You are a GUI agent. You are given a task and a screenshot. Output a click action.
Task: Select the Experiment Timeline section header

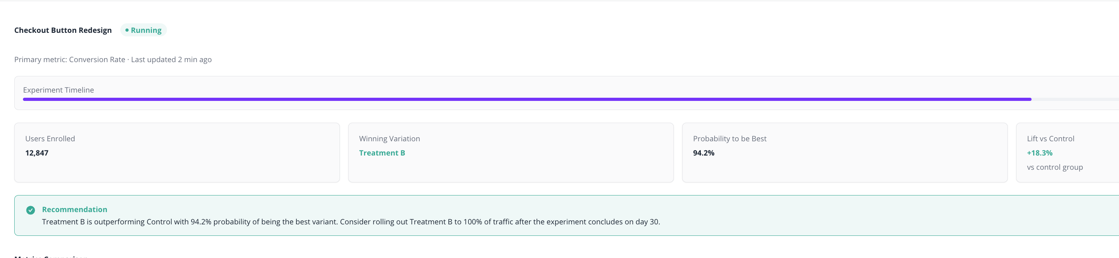(58, 90)
